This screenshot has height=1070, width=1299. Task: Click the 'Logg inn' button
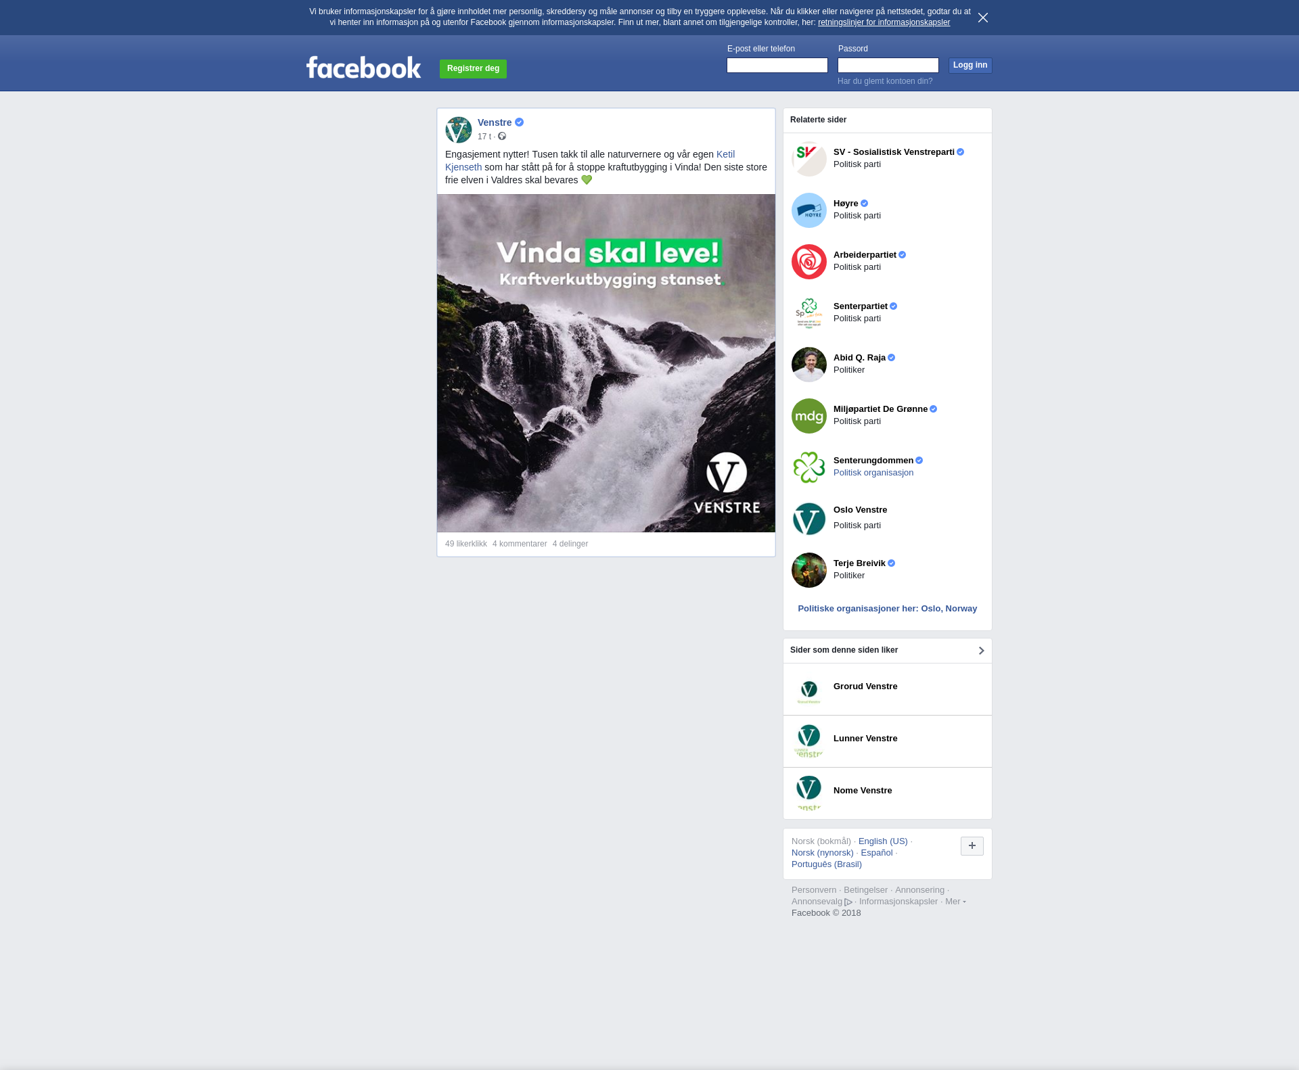970,65
